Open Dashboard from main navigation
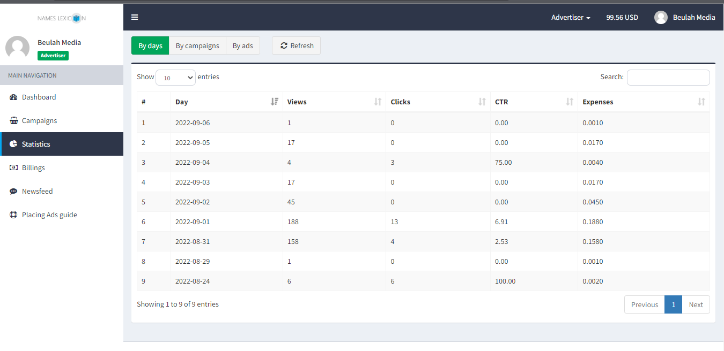The height and width of the screenshot is (351, 724). pos(62,97)
